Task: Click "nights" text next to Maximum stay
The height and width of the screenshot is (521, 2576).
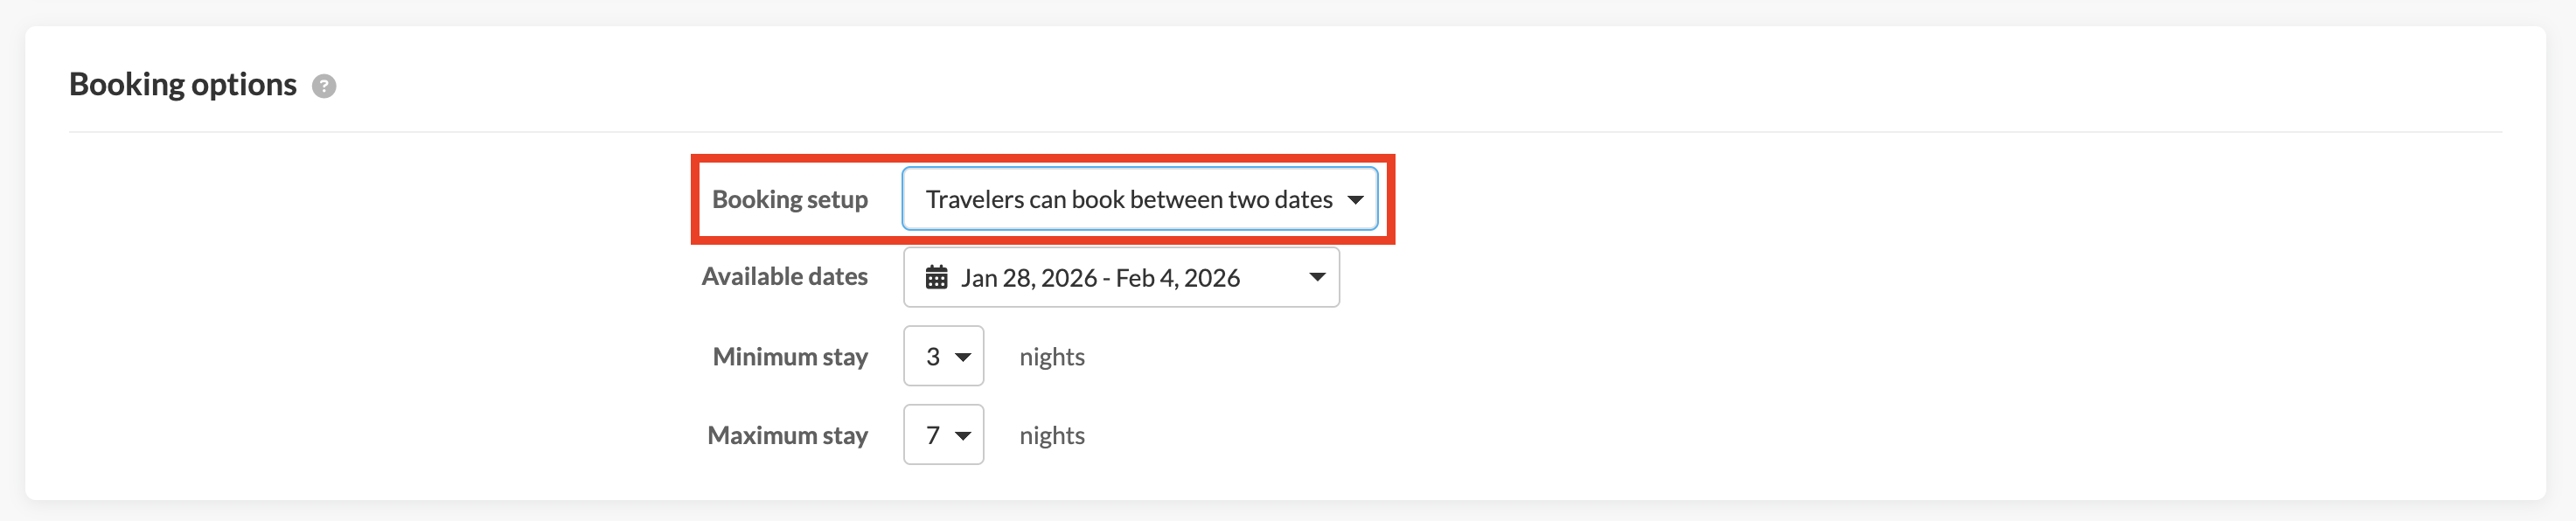Action: [x=1051, y=435]
